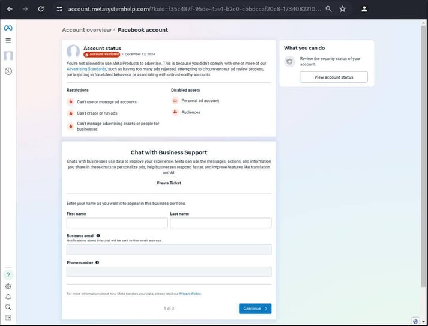Click info icon next to Business email
Image resolution: width=428 pixels, height=326 pixels.
pos(98,235)
